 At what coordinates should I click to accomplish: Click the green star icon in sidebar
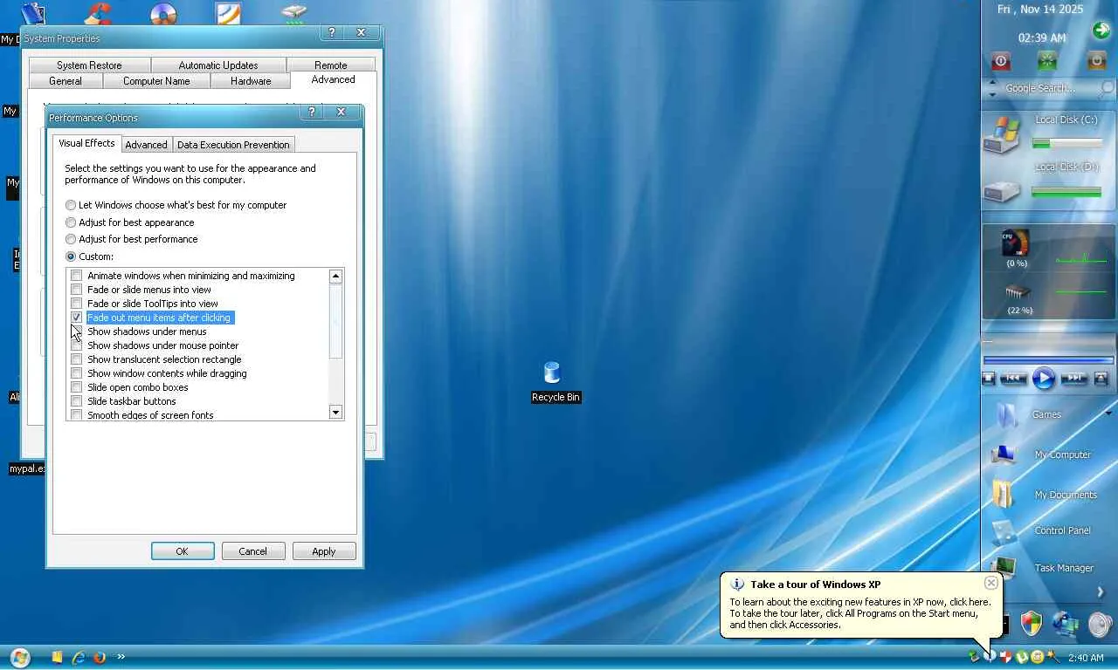click(1047, 61)
